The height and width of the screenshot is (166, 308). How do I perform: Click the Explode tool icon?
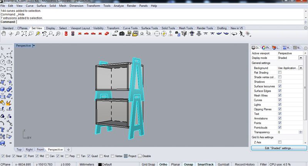pos(9,103)
